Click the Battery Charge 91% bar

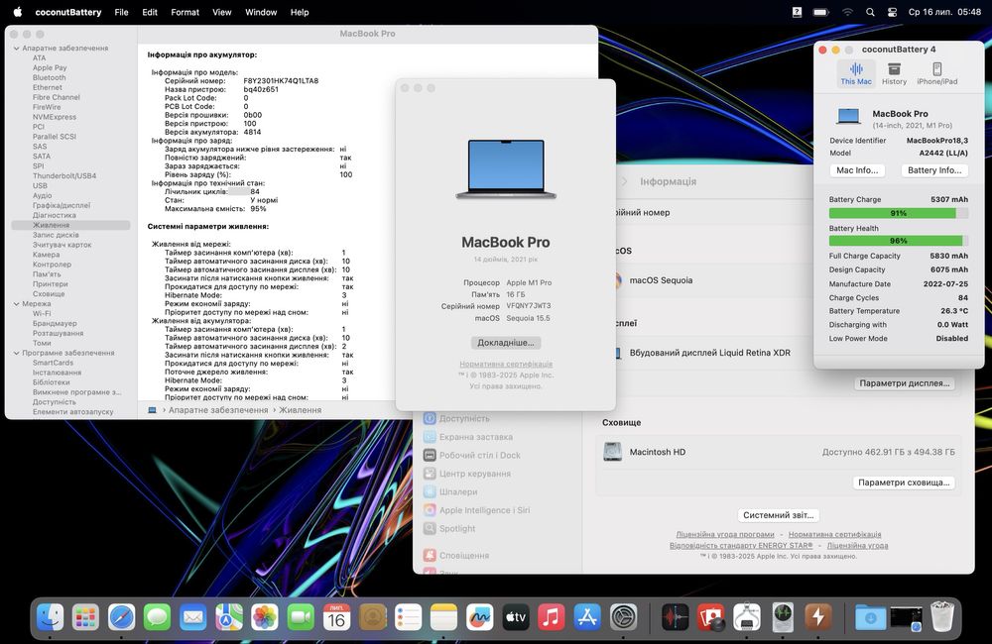coord(899,214)
